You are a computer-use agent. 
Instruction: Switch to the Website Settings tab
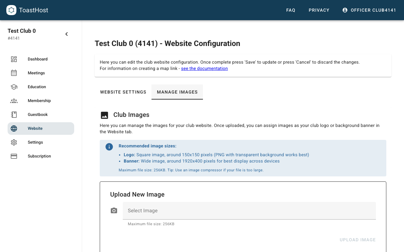click(123, 92)
